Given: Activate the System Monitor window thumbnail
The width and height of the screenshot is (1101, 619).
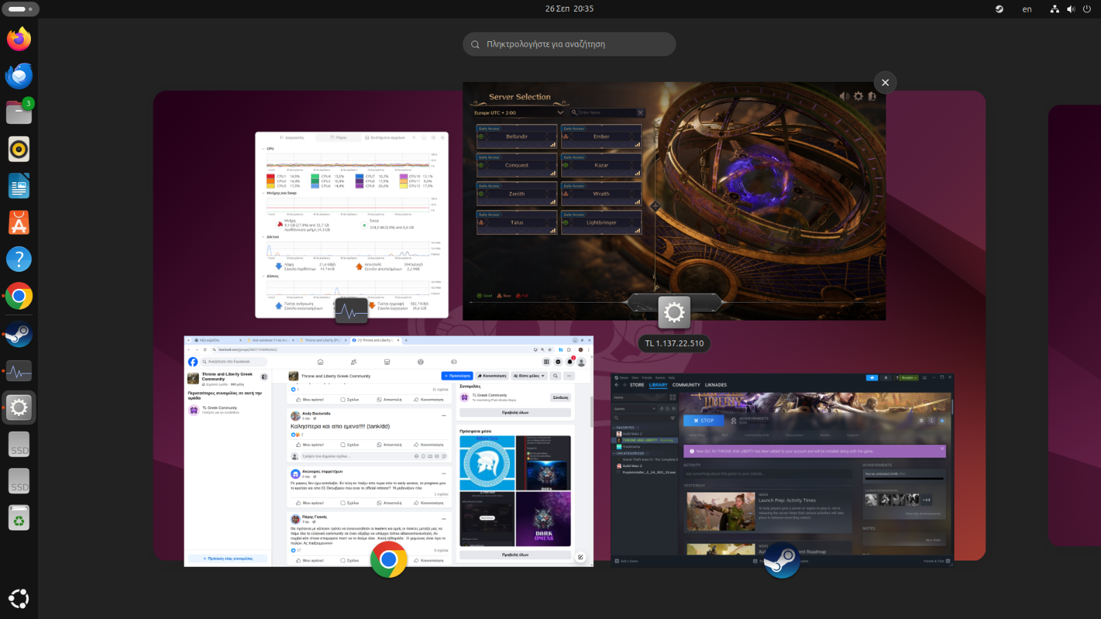Looking at the screenshot, I should (352, 225).
